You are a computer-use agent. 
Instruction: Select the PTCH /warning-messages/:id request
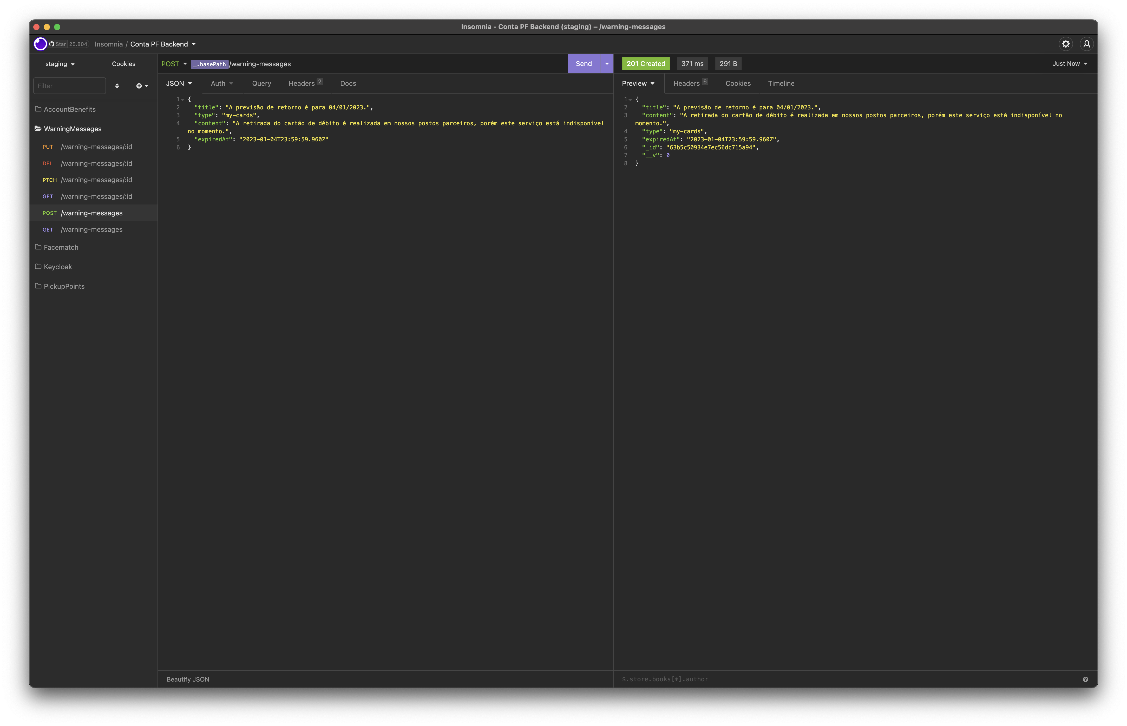(x=93, y=180)
